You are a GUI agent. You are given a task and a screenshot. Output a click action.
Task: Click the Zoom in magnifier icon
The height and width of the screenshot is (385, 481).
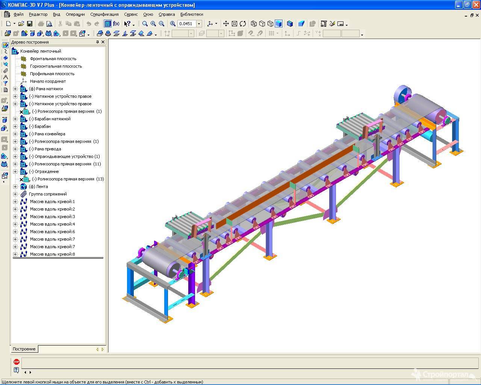coord(153,24)
